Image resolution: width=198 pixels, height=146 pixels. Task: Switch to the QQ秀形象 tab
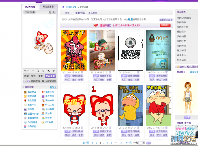pos(30,7)
